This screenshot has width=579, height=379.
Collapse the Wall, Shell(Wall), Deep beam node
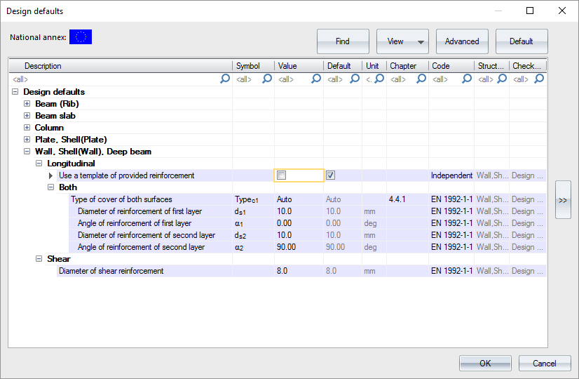(x=27, y=152)
